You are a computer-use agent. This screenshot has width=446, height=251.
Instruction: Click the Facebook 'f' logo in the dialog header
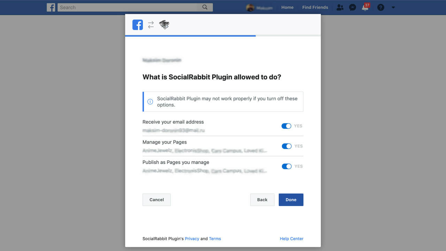click(x=137, y=25)
